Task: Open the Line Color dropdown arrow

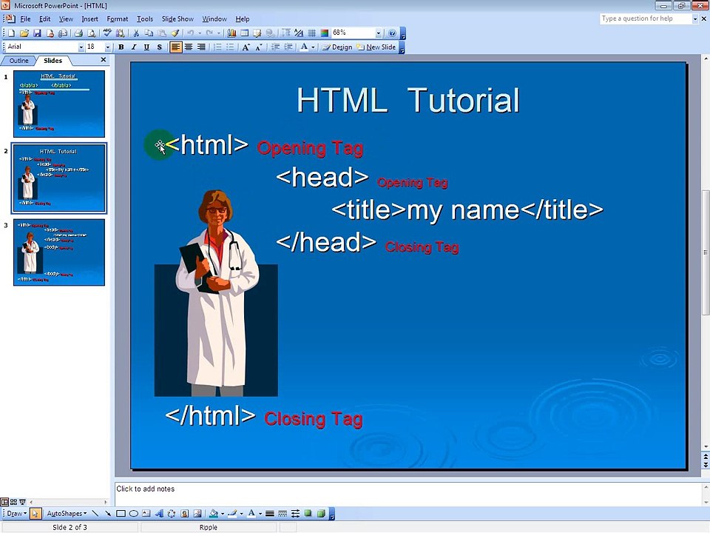Action: coord(241,514)
